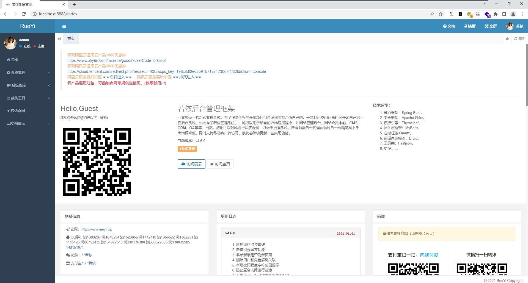The image size is (528, 283).
Task: Click the browser forward arrow
Action: click(15, 14)
